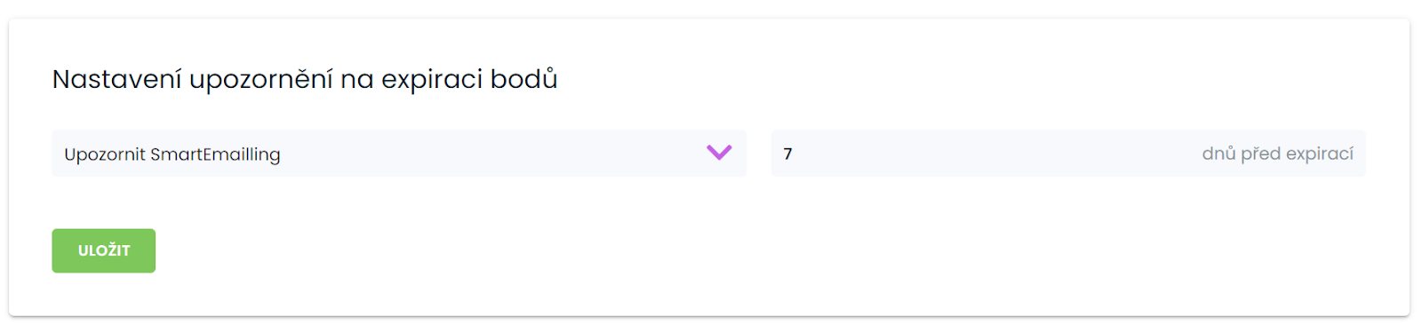Screen dimensions: 1422x324
Task: Choose a notification option from the SmartEmailling combo box
Action: coord(398,154)
